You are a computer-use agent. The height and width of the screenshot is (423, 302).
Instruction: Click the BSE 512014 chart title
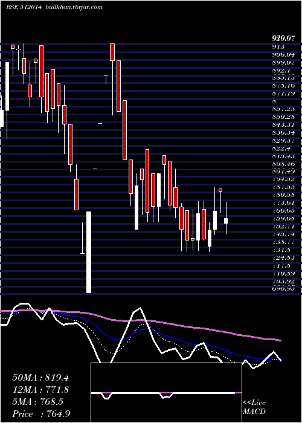coord(24,7)
